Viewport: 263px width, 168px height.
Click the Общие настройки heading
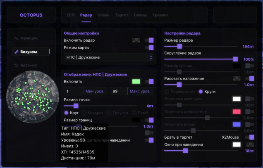click(x=81, y=33)
